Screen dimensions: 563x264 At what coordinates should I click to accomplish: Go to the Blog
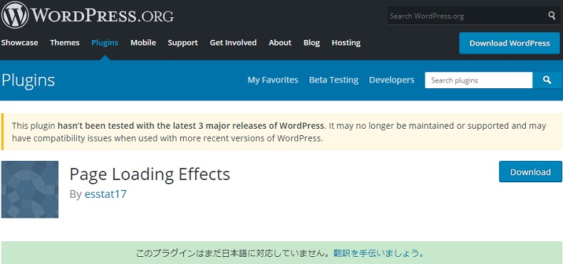click(311, 43)
